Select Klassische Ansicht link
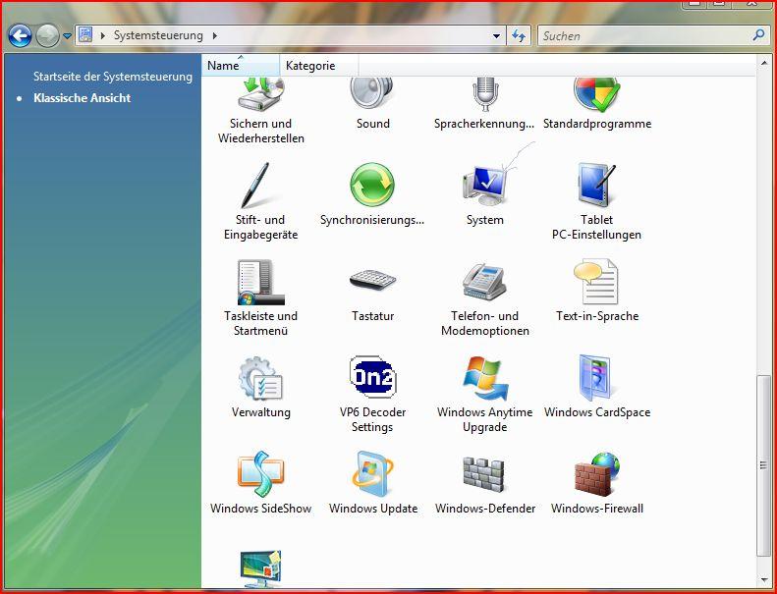Viewport: 777px width, 594px height. pyautogui.click(x=83, y=98)
